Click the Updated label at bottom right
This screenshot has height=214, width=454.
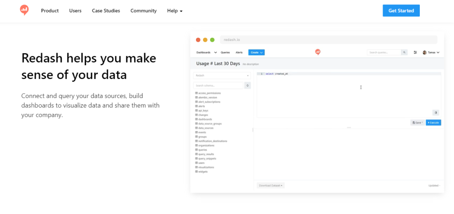(x=434, y=186)
